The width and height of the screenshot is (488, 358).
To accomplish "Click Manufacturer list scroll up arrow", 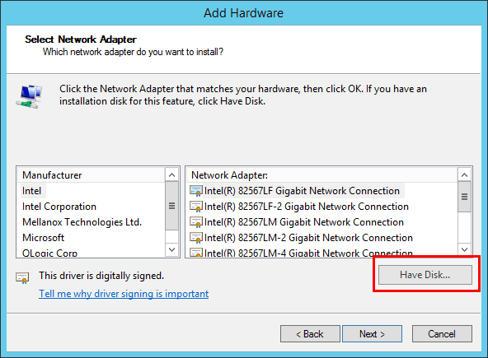I will coord(171,175).
